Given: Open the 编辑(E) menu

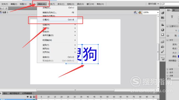Looking at the screenshot, I should [14, 4].
